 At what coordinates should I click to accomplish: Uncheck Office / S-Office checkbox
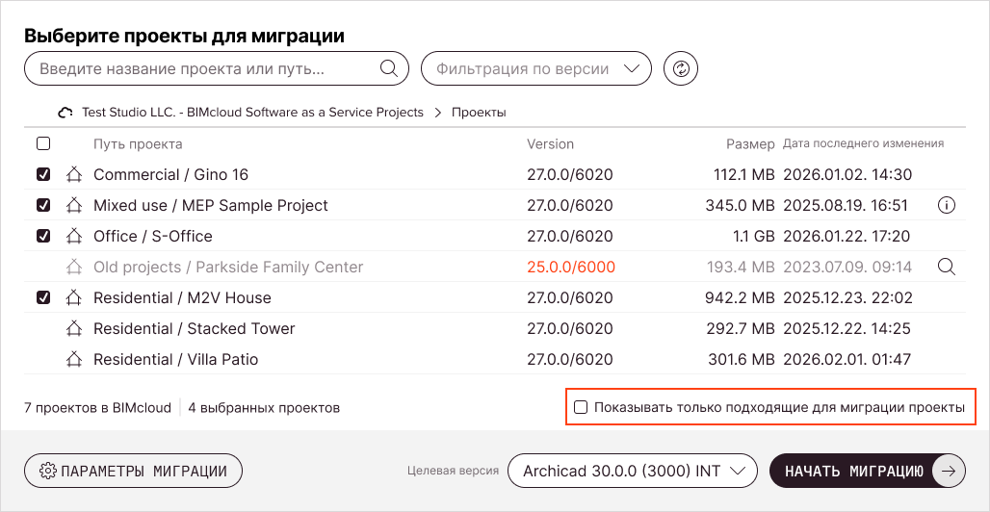(43, 236)
